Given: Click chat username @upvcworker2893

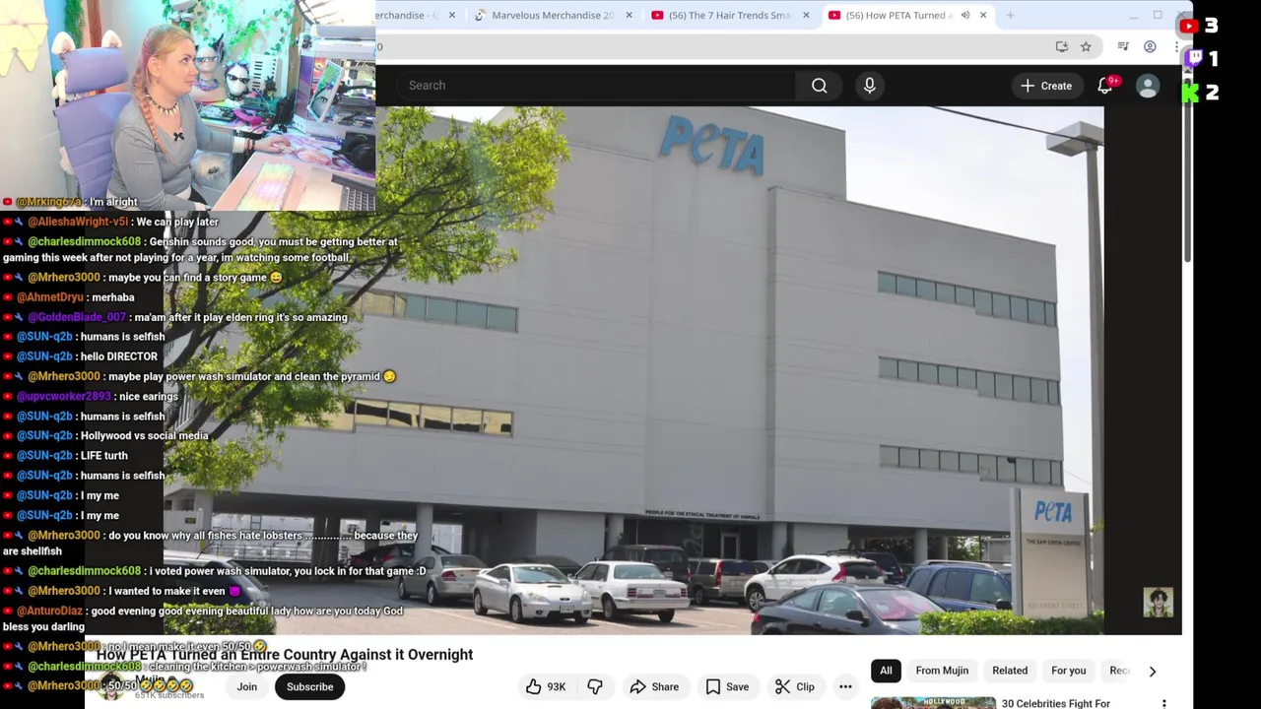Looking at the screenshot, I should point(64,397).
